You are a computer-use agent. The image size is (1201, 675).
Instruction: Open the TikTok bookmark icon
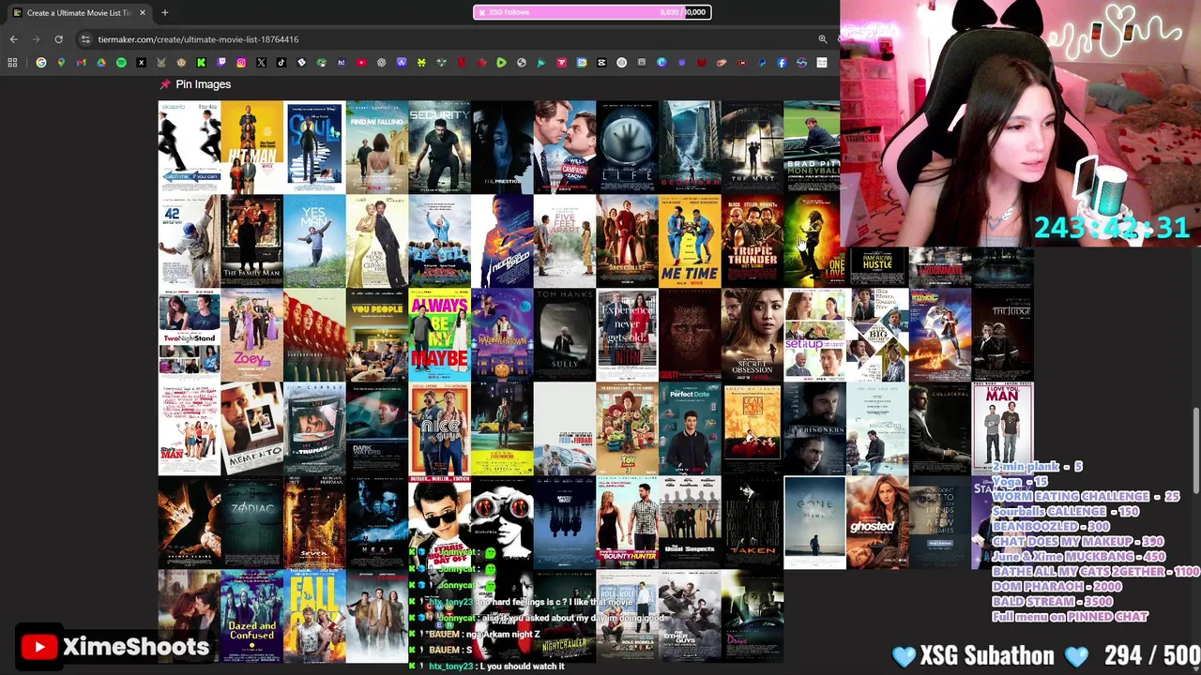pyautogui.click(x=281, y=63)
